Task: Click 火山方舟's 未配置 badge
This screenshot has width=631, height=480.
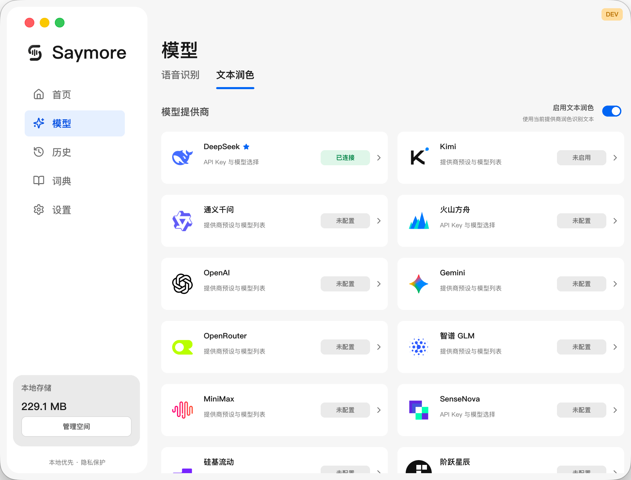Action: coord(582,221)
